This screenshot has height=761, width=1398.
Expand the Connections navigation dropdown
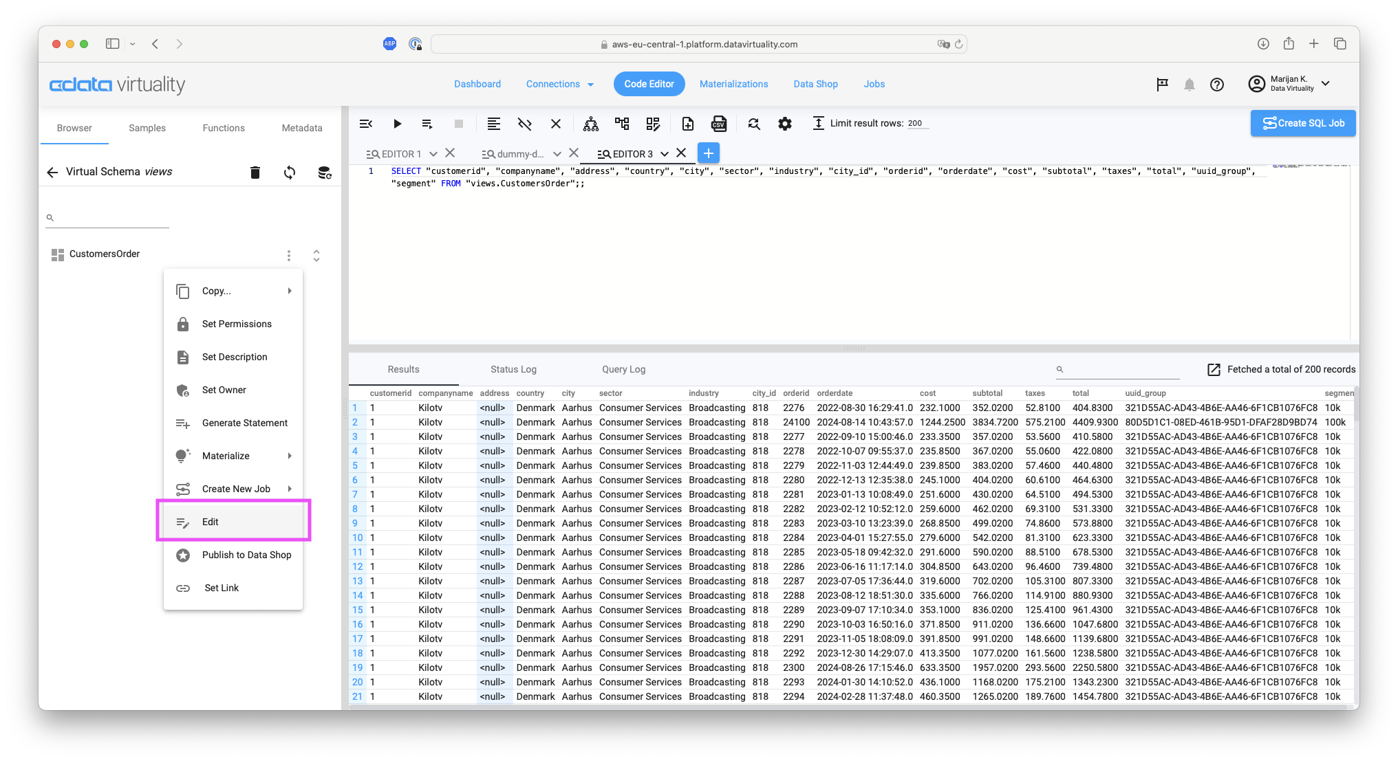click(x=559, y=84)
